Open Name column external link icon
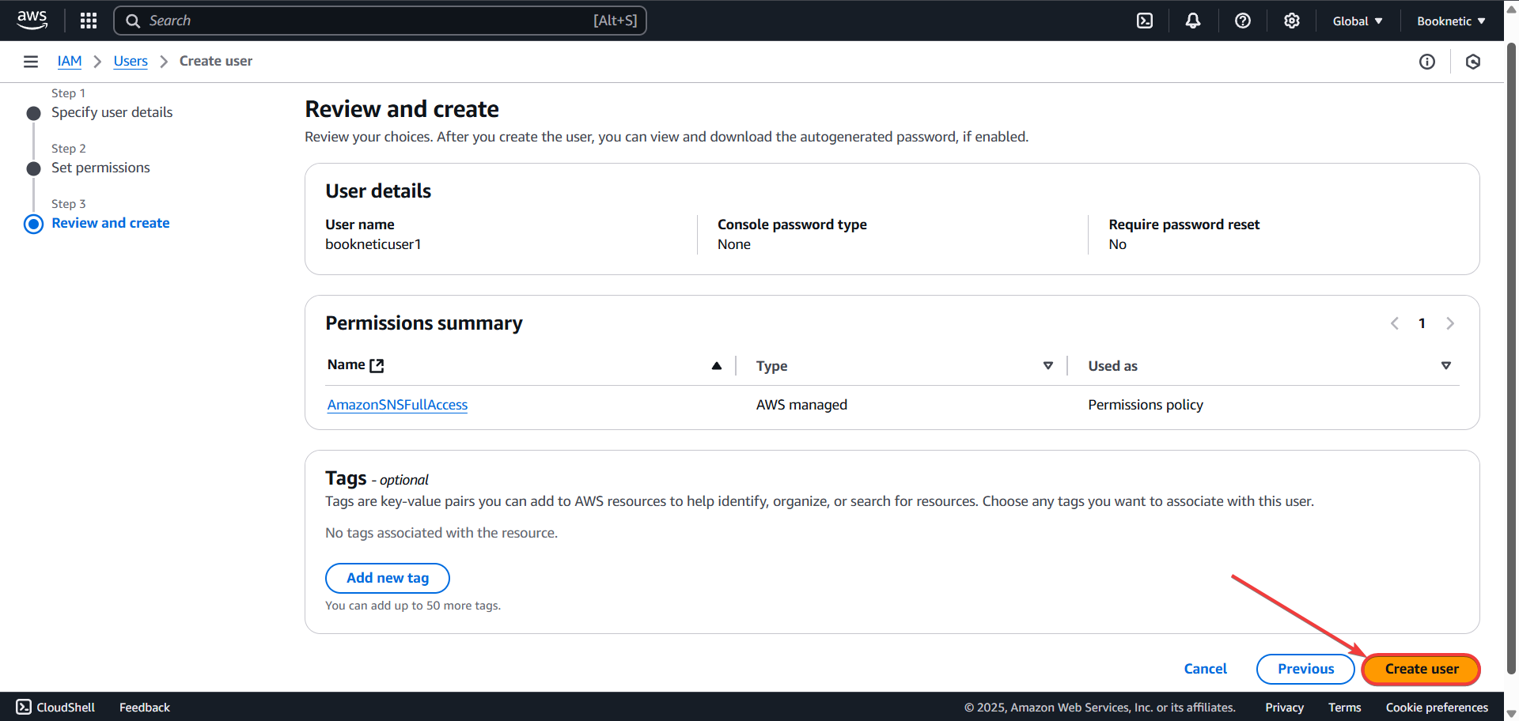The image size is (1519, 721). [377, 365]
